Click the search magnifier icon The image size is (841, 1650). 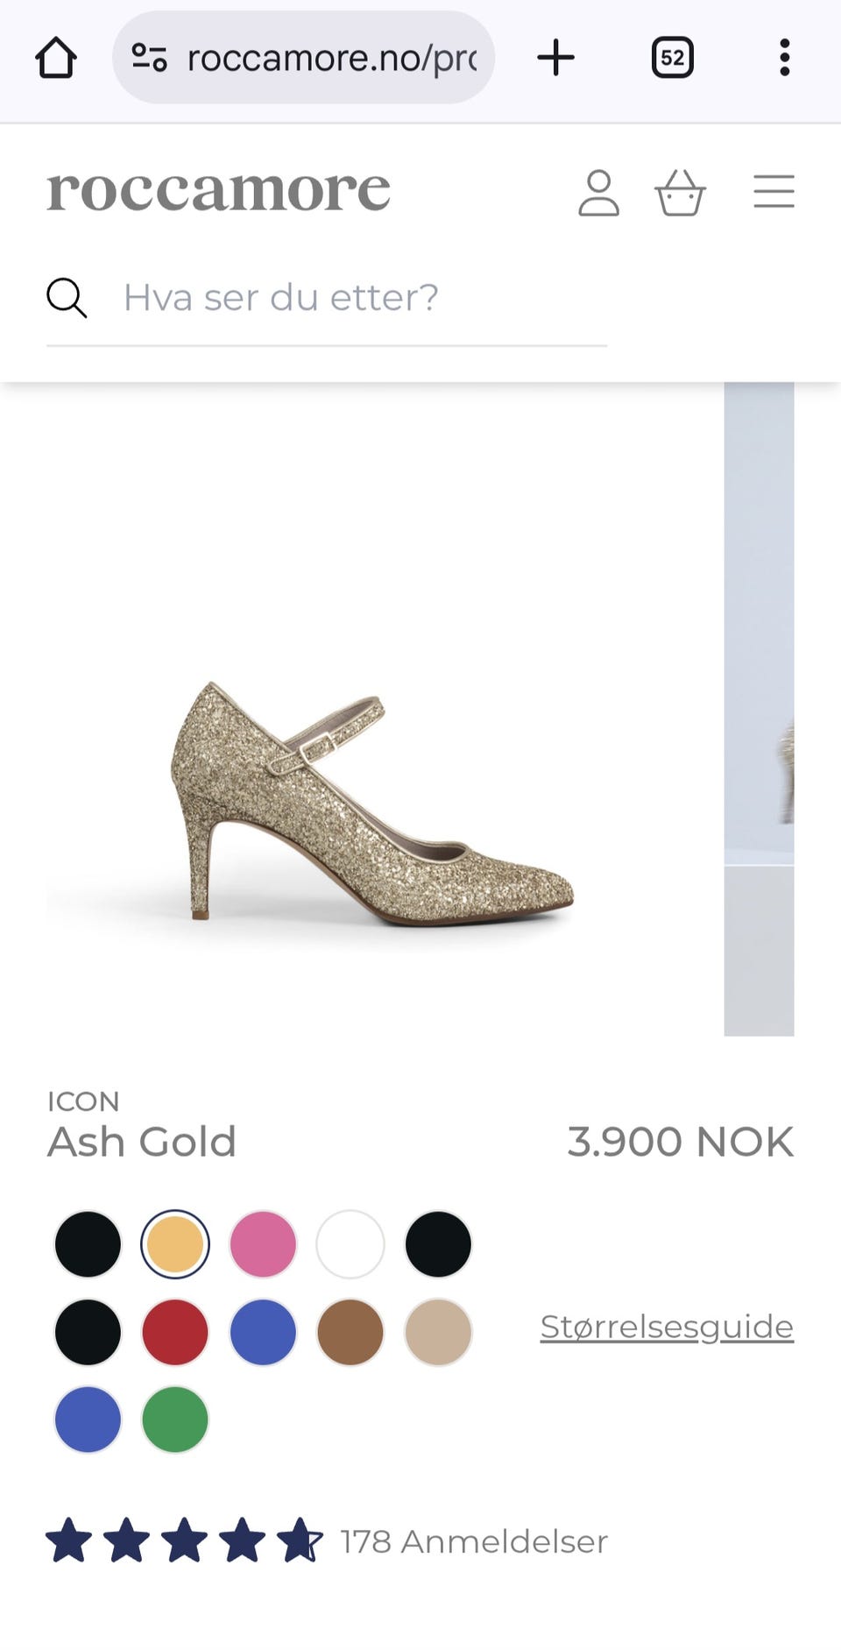(67, 298)
